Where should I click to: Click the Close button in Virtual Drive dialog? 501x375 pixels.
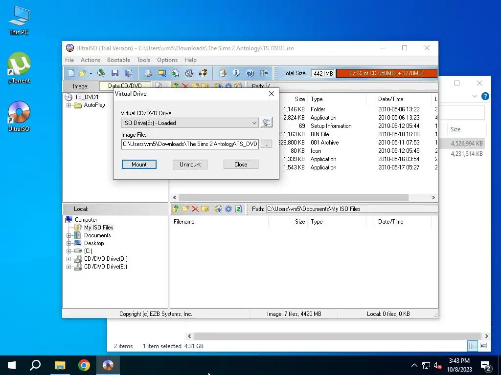point(241,165)
